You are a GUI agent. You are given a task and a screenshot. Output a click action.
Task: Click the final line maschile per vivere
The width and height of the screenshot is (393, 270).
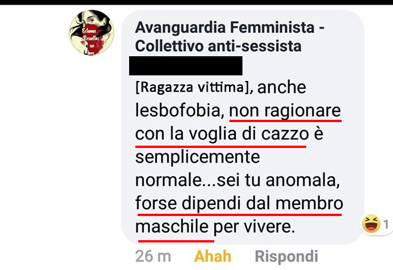(x=215, y=227)
